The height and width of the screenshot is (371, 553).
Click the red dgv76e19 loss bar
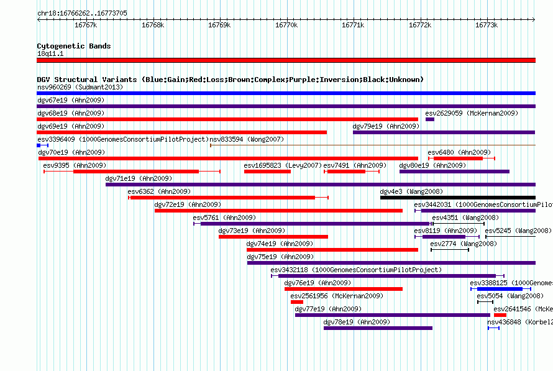tap(344, 289)
